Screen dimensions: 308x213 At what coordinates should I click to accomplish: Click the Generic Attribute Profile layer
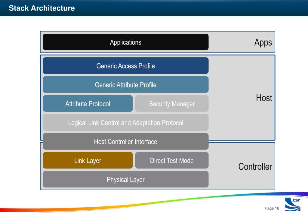[x=125, y=84]
